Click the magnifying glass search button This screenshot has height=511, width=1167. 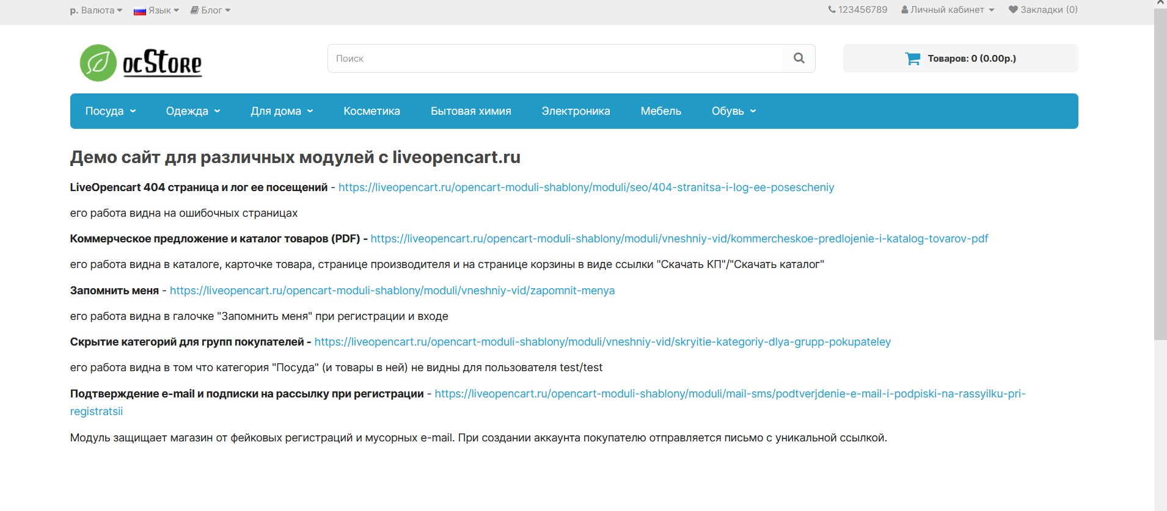coord(799,59)
